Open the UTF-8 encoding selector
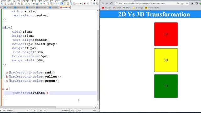 click(79, 110)
